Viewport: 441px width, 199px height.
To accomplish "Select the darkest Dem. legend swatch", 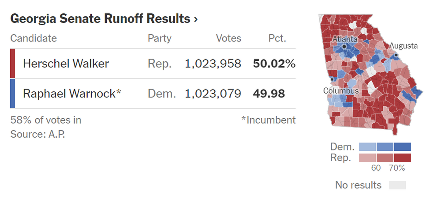I will (x=402, y=147).
